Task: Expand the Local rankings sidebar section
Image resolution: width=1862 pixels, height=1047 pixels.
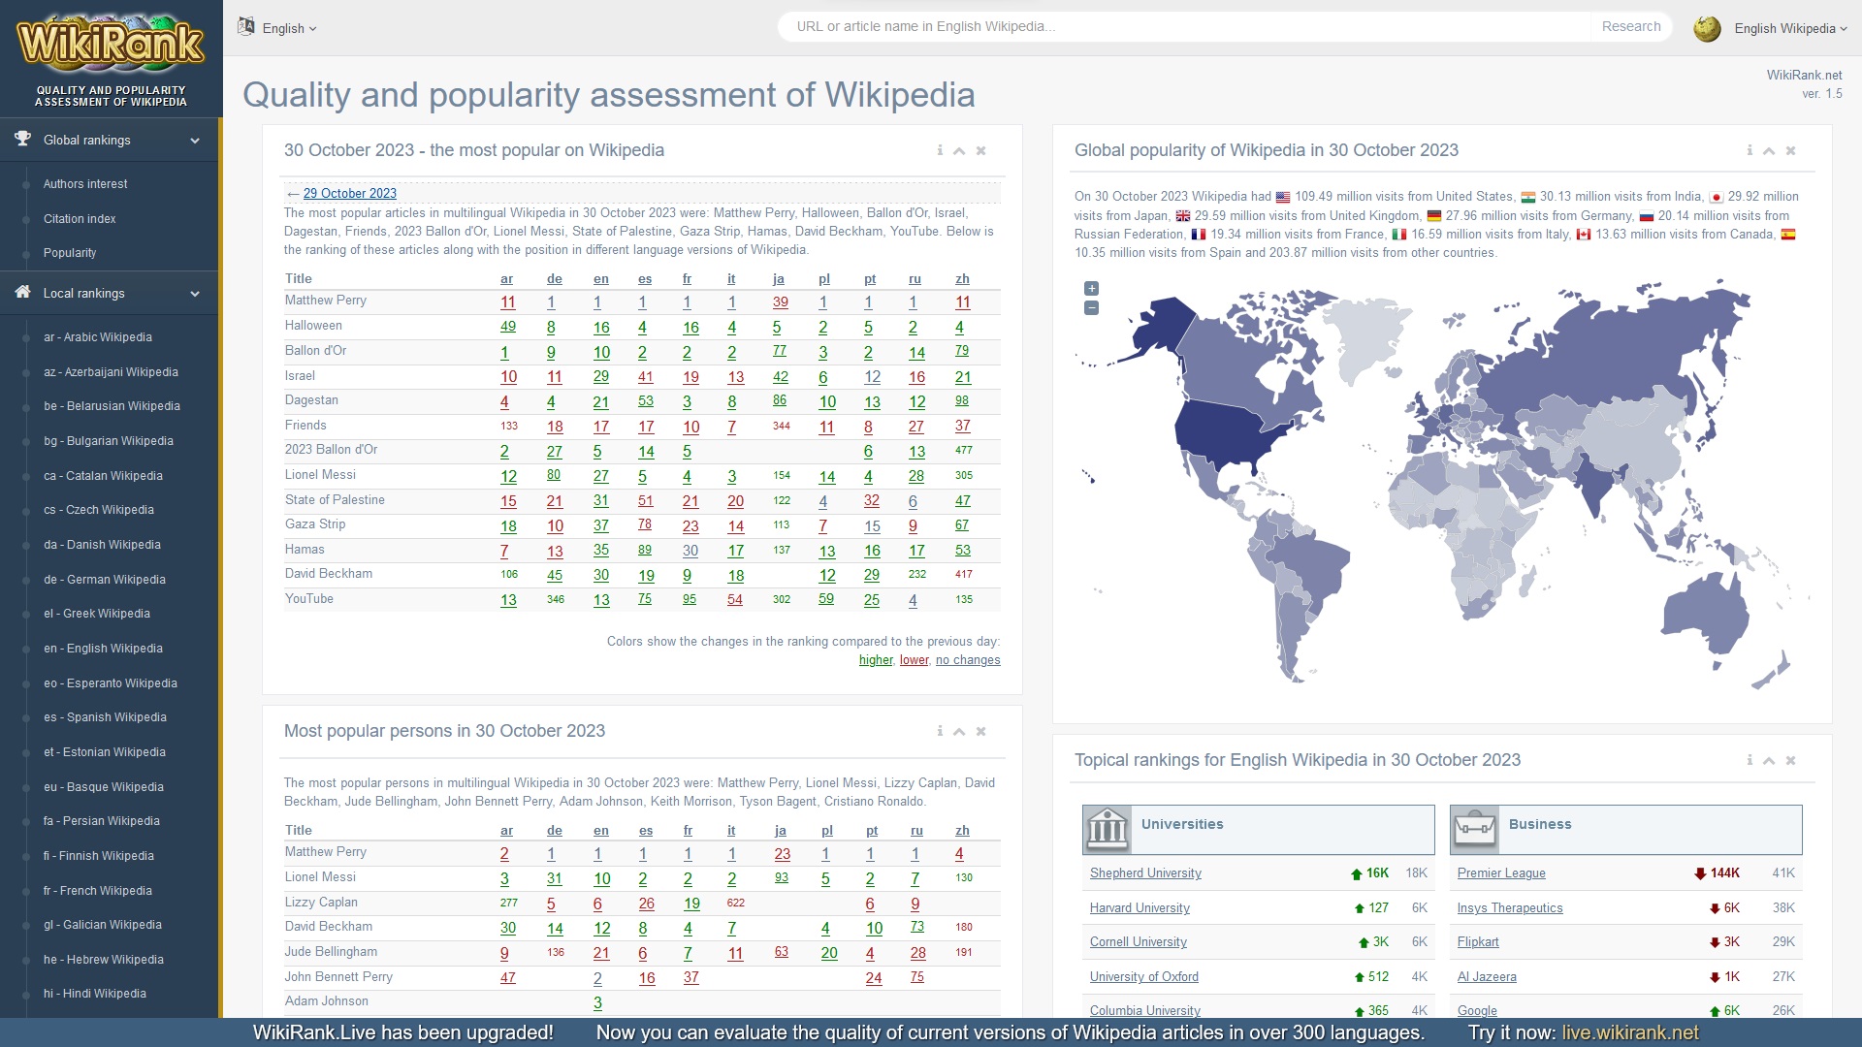Action: pyautogui.click(x=196, y=293)
